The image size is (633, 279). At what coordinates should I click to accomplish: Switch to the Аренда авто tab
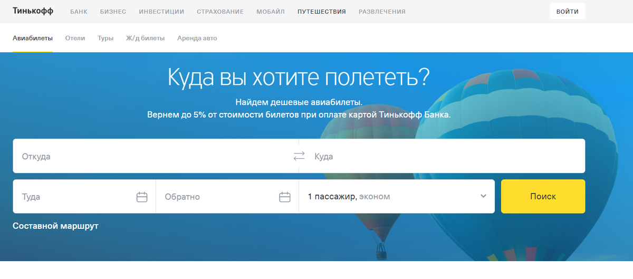tap(197, 38)
